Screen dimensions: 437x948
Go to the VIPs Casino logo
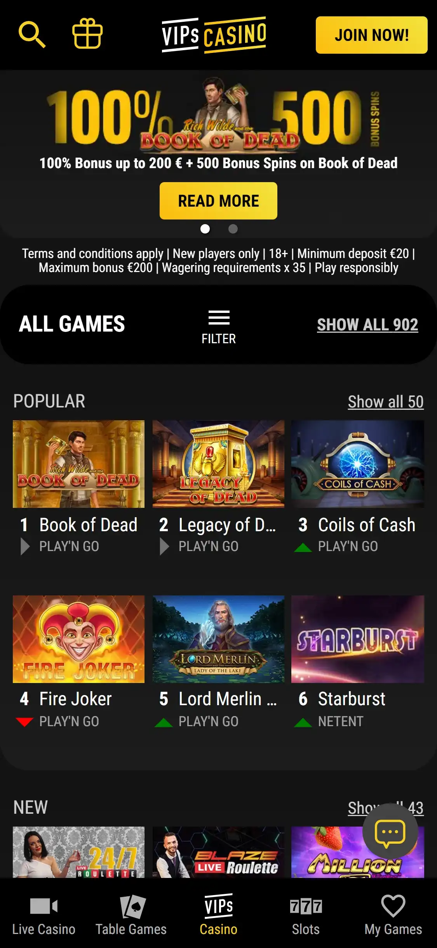(x=214, y=35)
